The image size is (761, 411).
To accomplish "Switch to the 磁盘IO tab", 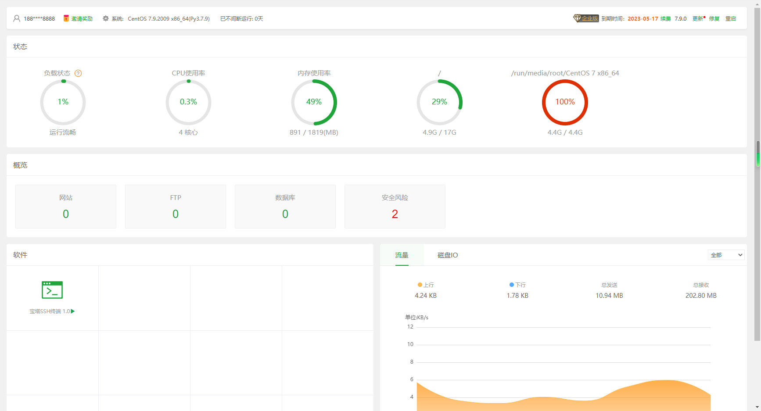I will click(x=447, y=255).
